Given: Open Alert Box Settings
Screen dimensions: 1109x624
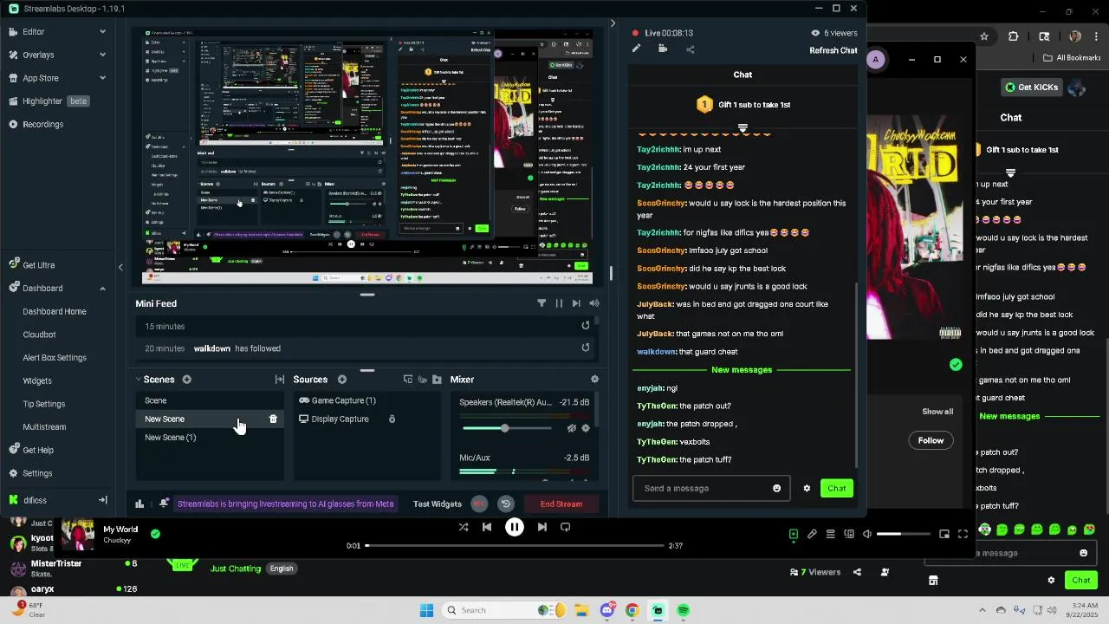Looking at the screenshot, I should tap(55, 358).
